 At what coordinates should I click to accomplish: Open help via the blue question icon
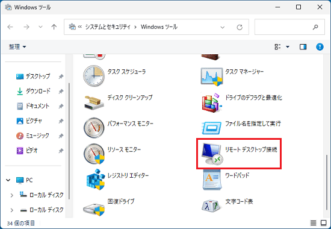tap(320, 47)
